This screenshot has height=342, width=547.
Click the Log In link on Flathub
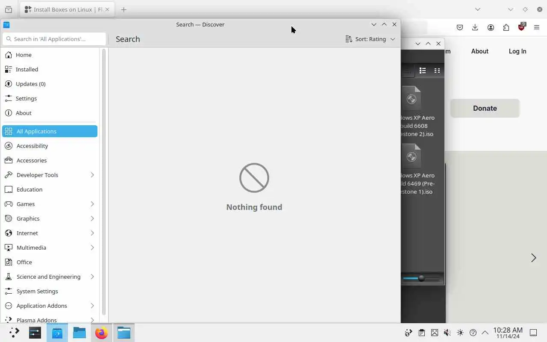(518, 51)
